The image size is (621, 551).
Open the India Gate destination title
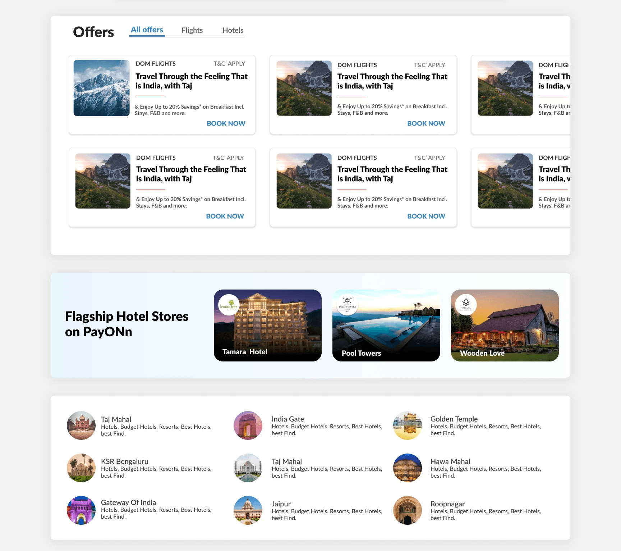point(288,419)
